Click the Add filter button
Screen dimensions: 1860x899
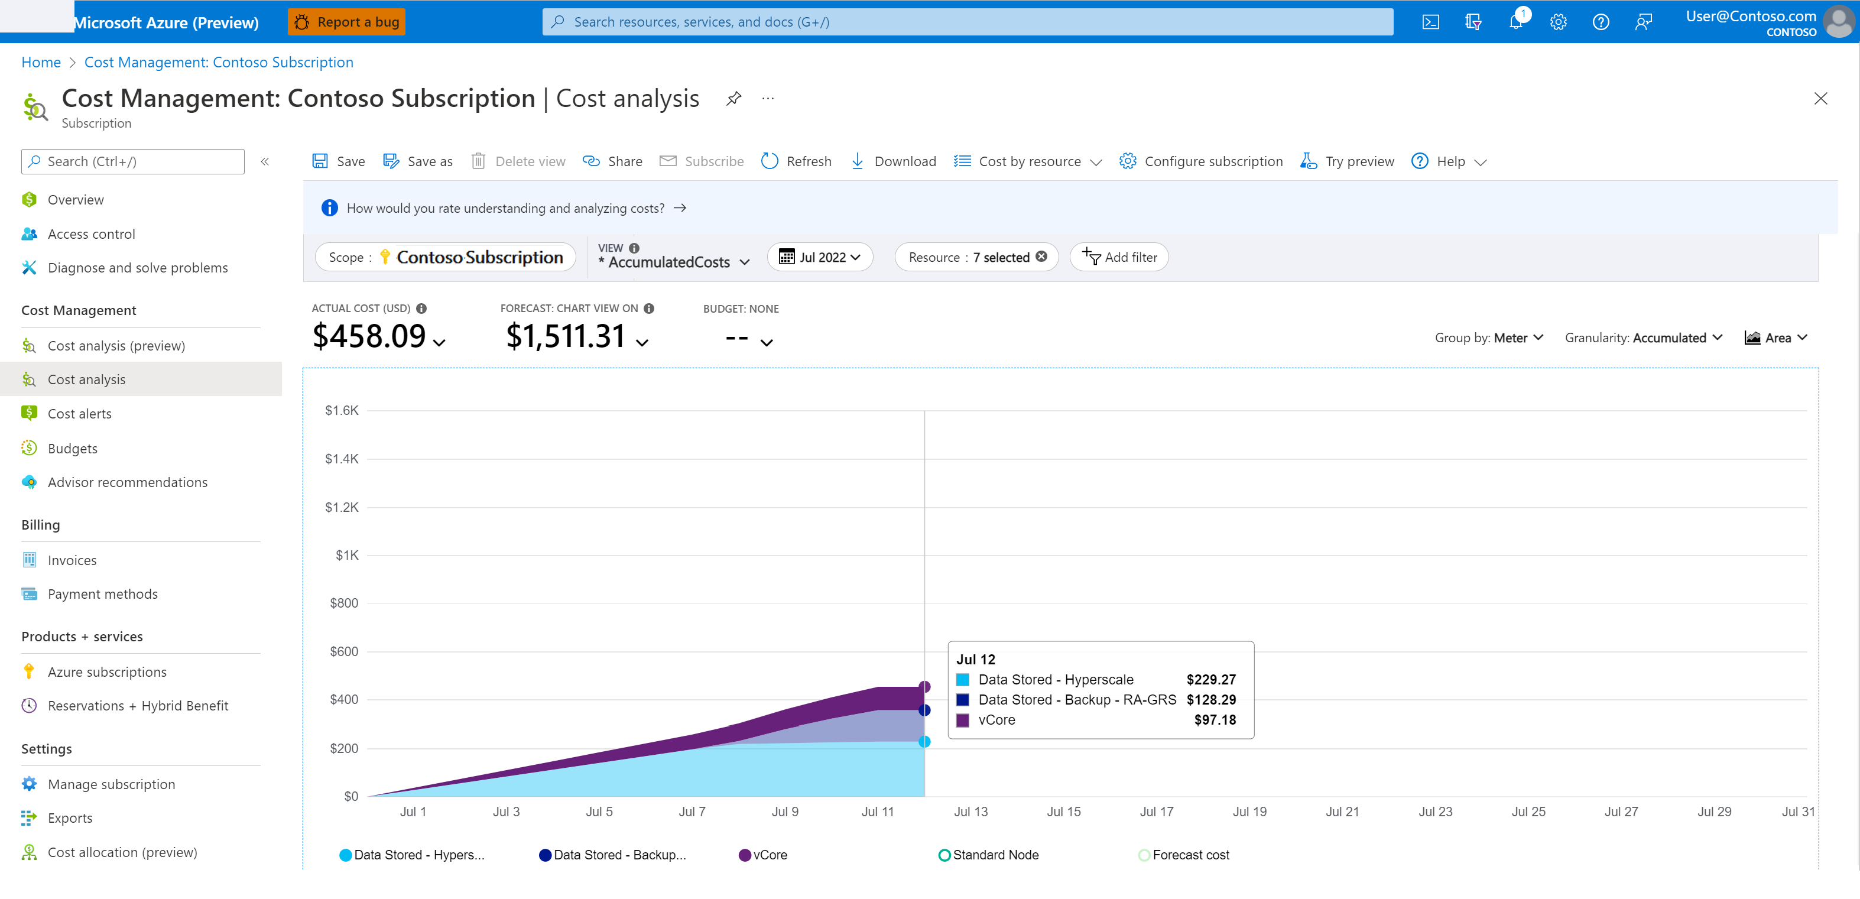[x=1119, y=256]
